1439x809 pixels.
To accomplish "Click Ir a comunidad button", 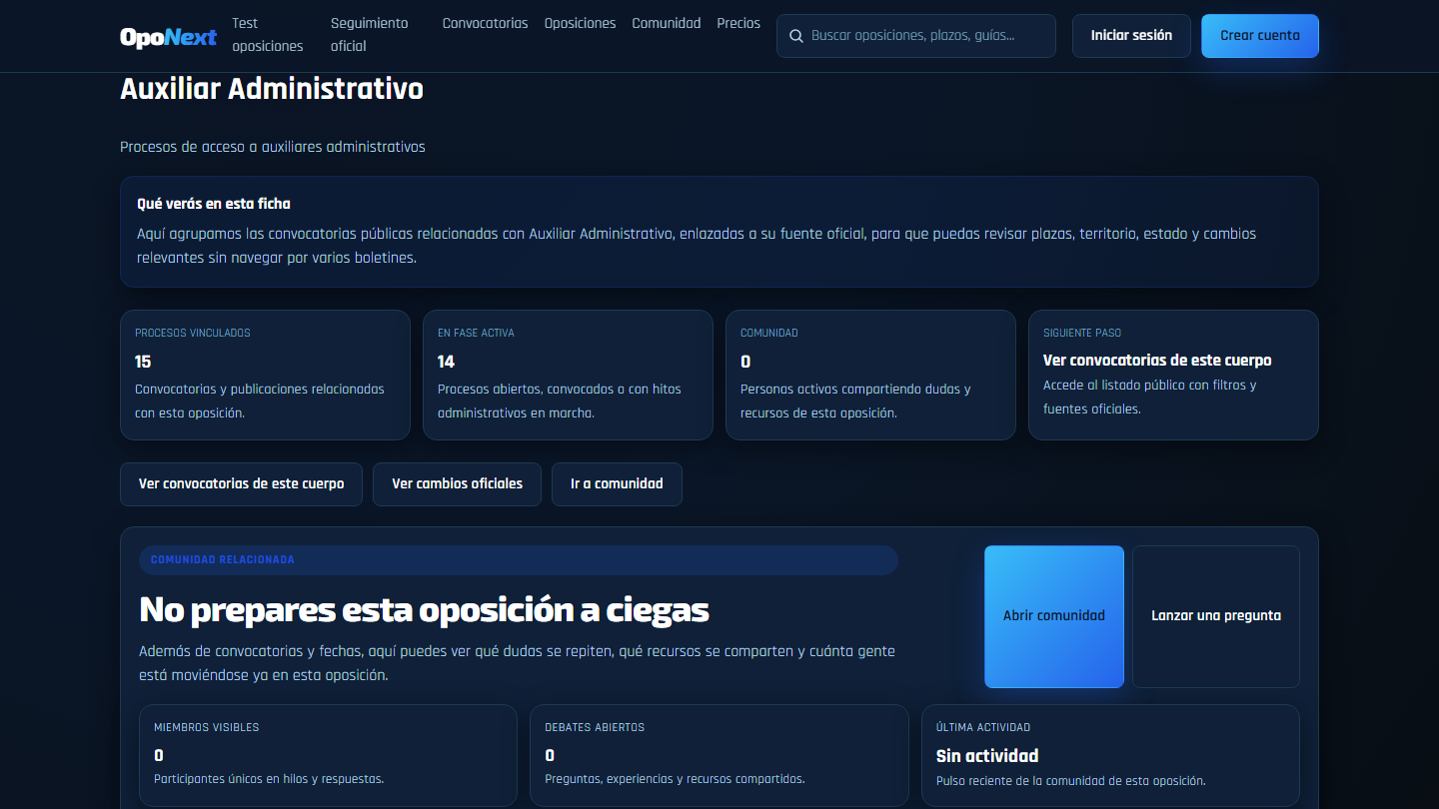I will pyautogui.click(x=617, y=484).
